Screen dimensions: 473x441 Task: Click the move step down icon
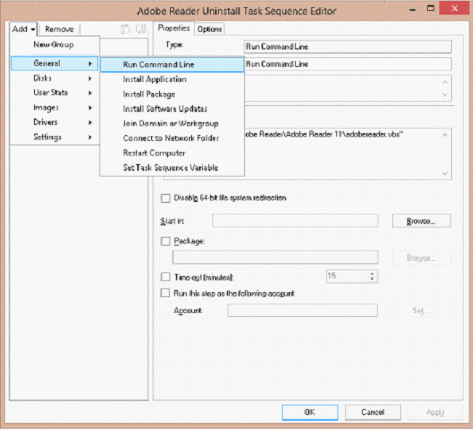pyautogui.click(x=140, y=29)
